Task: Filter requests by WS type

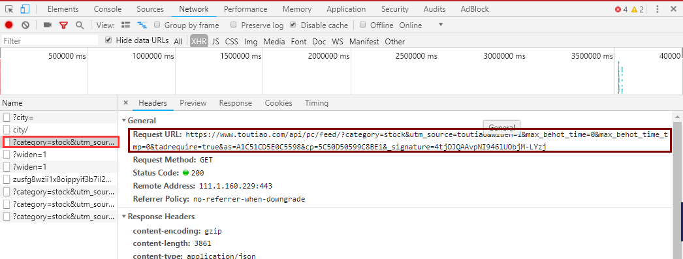Action: click(338, 41)
